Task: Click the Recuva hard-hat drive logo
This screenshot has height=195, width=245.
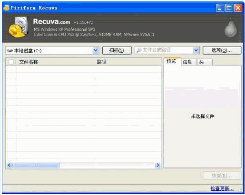Action: (x=19, y=27)
